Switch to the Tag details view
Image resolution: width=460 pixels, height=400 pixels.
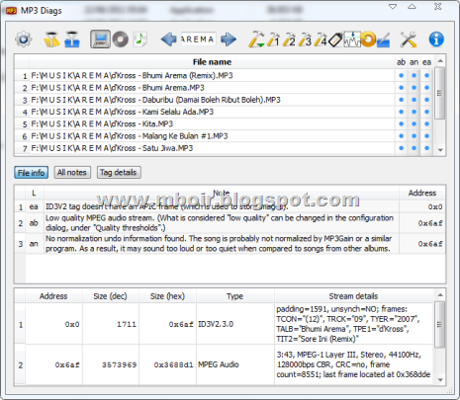pyautogui.click(x=119, y=173)
